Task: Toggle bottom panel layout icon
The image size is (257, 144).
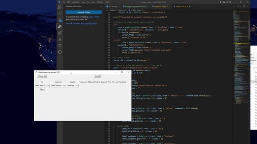Action: tap(224, 2)
